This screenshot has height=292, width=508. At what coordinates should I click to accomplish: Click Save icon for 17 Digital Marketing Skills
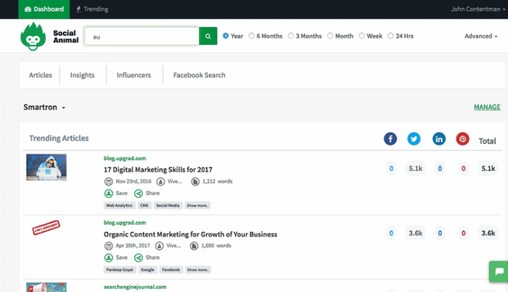tap(109, 193)
